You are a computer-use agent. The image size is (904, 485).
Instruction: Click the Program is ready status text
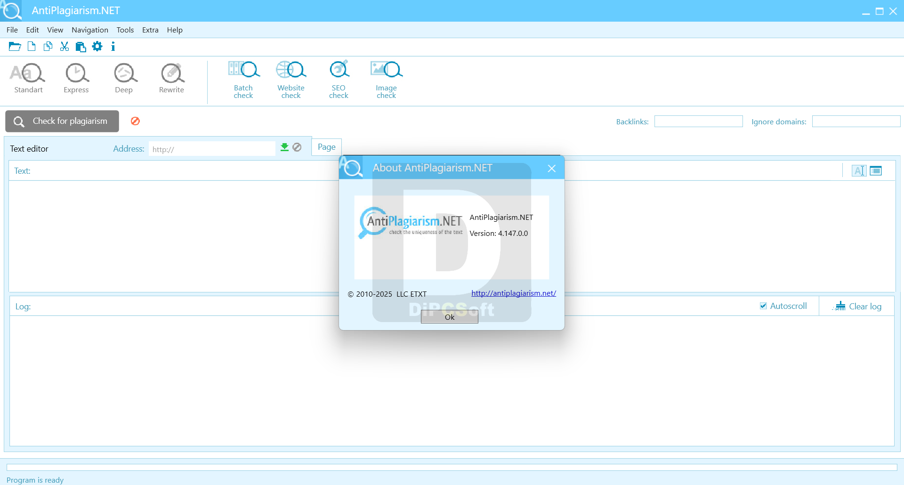pos(35,480)
